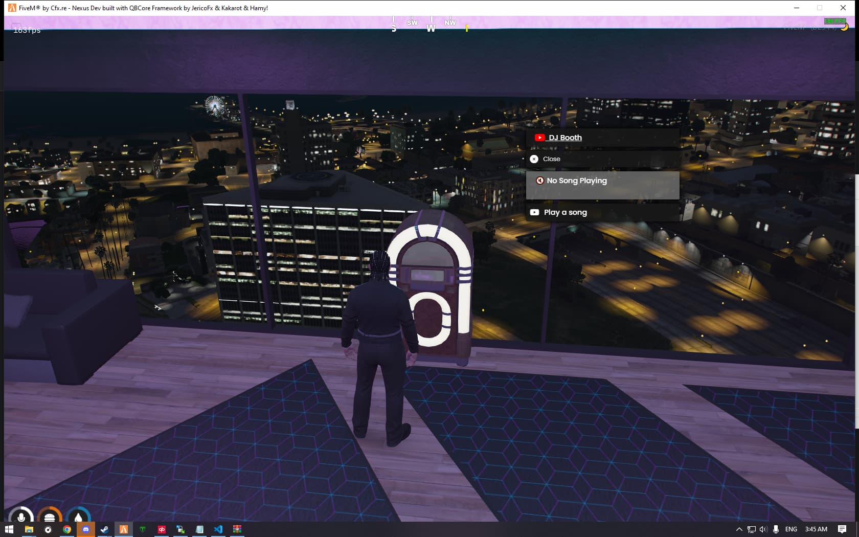Open the two-monitors transfer taskbar app
The width and height of the screenshot is (859, 537).
[x=180, y=529]
